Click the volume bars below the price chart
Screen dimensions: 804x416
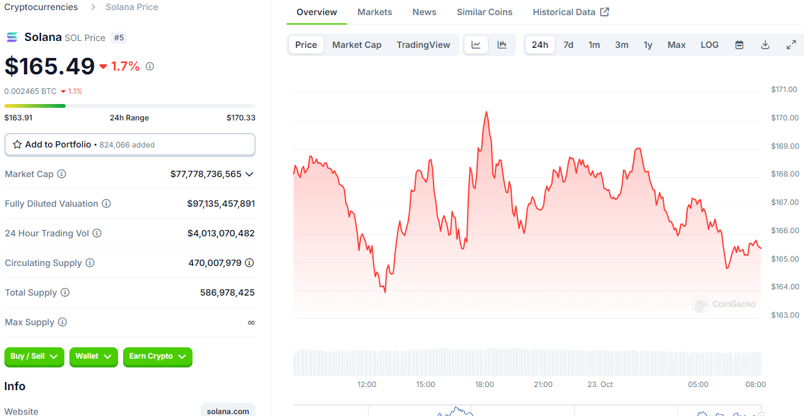coord(528,362)
